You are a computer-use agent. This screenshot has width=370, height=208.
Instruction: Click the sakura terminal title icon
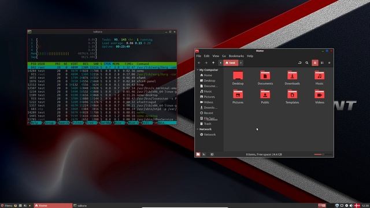(x=29, y=32)
